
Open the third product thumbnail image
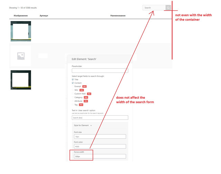pyautogui.click(x=21, y=80)
